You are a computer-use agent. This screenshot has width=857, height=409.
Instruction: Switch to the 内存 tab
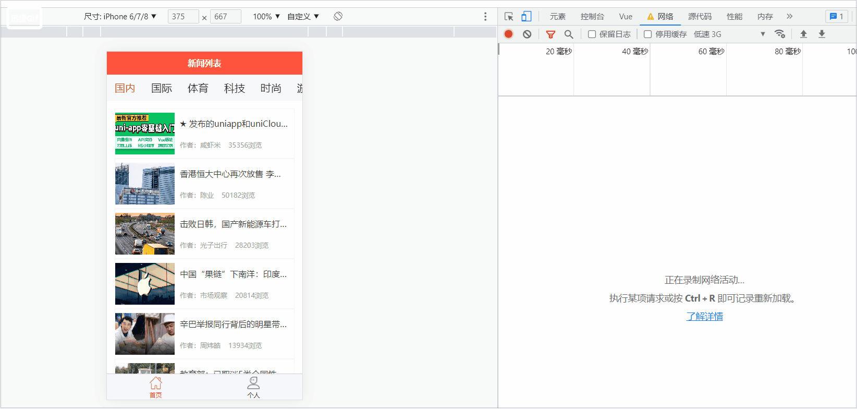765,17
